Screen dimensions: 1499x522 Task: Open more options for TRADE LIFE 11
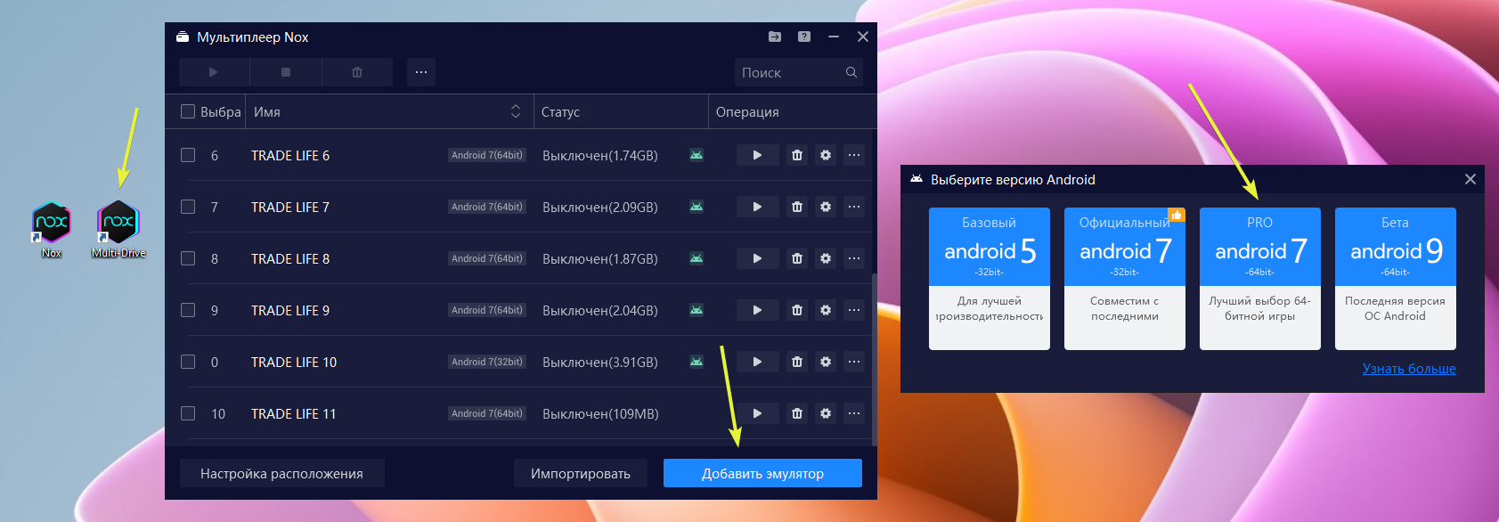(x=854, y=413)
